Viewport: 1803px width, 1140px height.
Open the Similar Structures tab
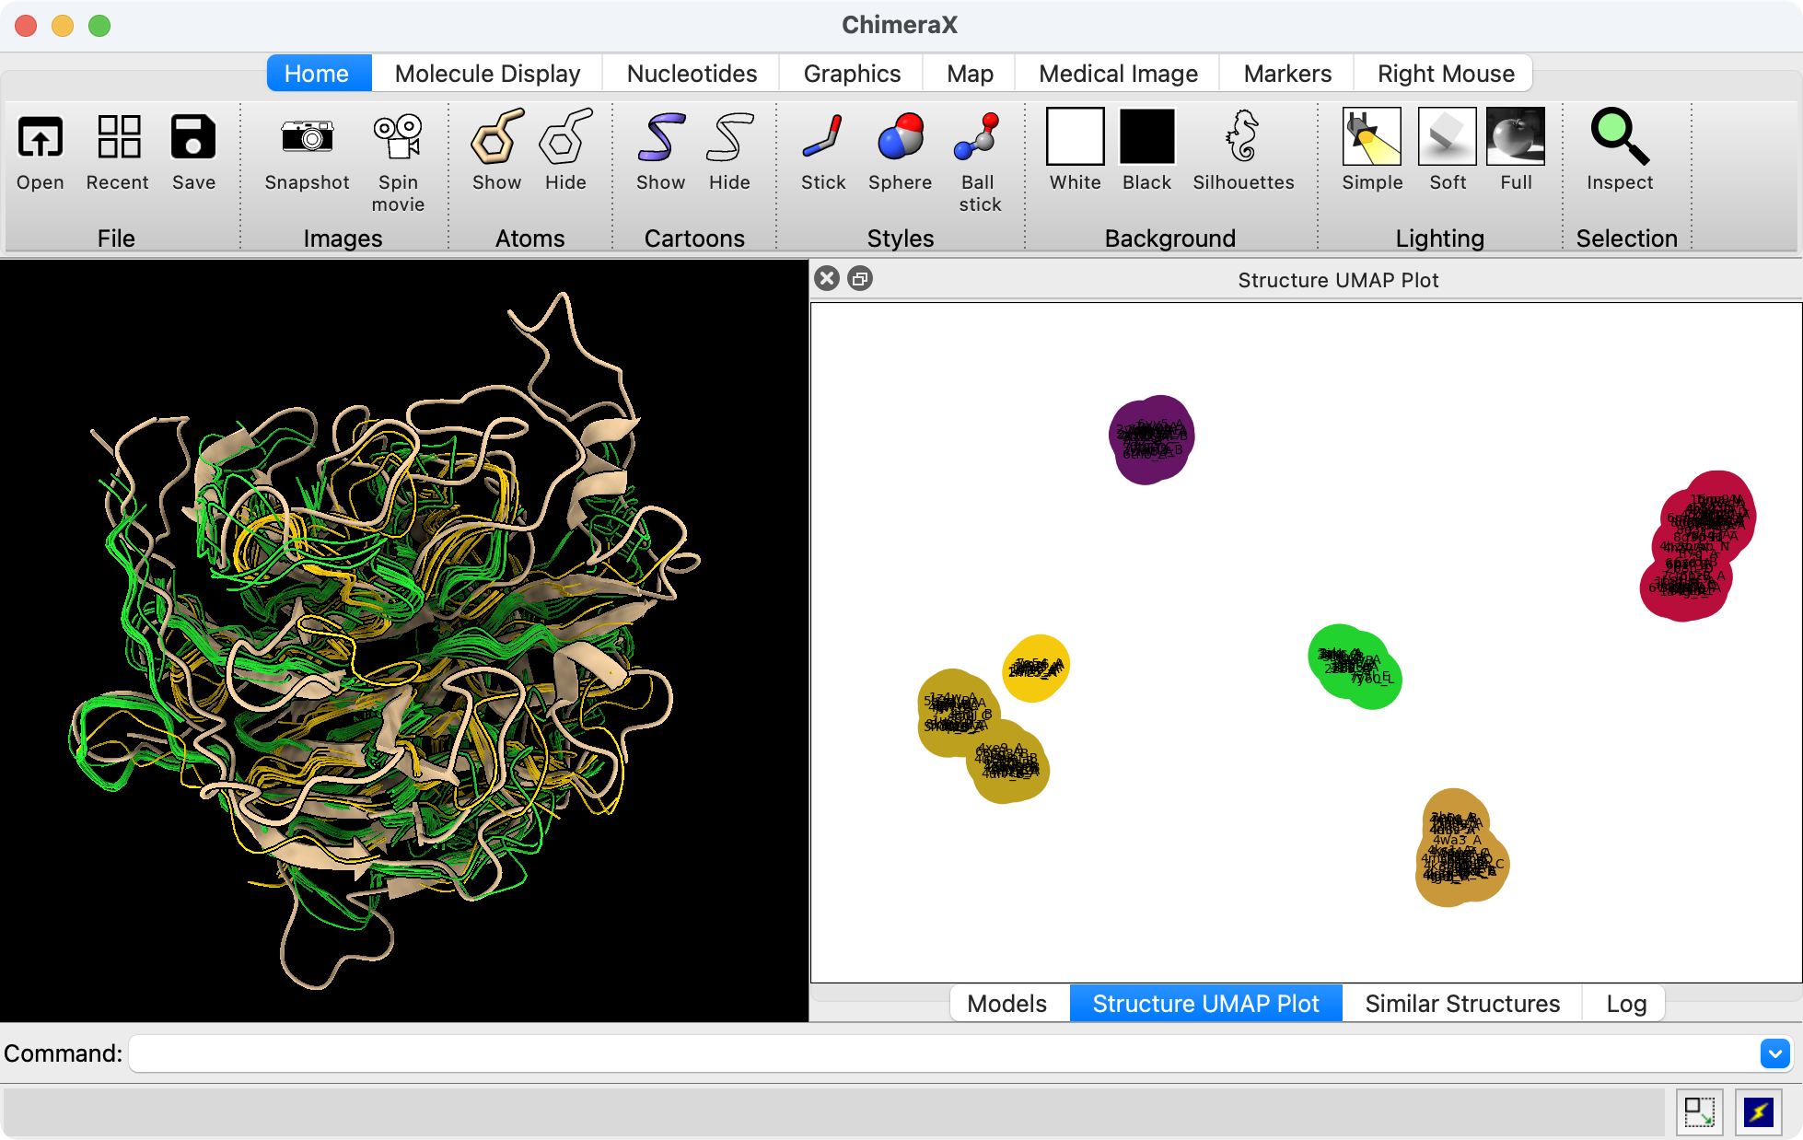(x=1461, y=1003)
